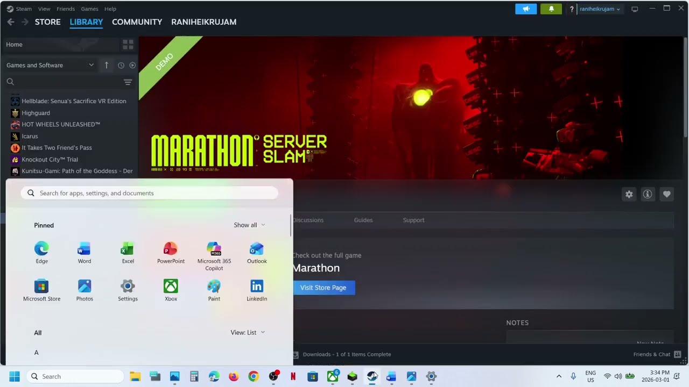Select Highguard in the game list
Image resolution: width=689 pixels, height=387 pixels.
pos(36,113)
